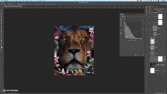Screen dimensions: 167x94
Task: Select the Horizontal Type tool
Action: [1, 35]
